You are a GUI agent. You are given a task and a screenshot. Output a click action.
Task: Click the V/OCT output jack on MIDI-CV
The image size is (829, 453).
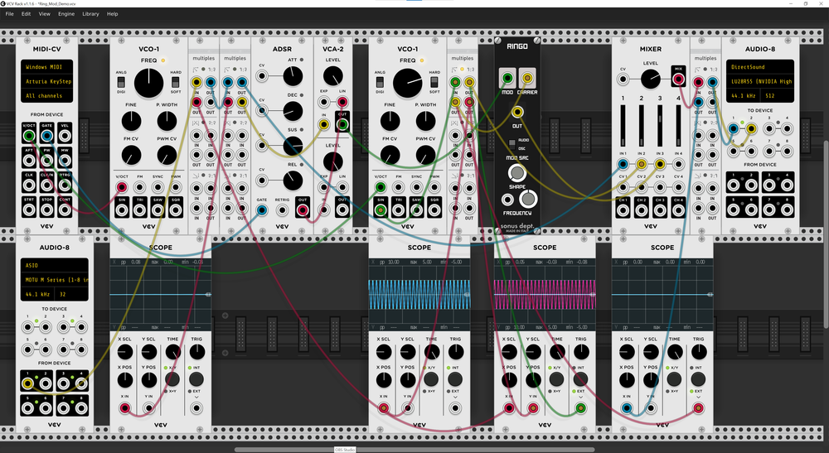click(28, 136)
